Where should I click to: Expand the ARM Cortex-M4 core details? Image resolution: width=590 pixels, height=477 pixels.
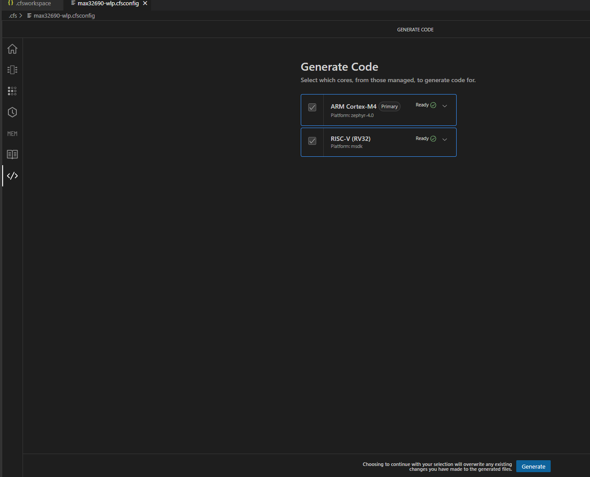click(x=445, y=106)
